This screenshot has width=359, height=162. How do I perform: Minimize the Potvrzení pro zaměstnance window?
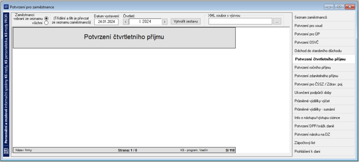329,7
